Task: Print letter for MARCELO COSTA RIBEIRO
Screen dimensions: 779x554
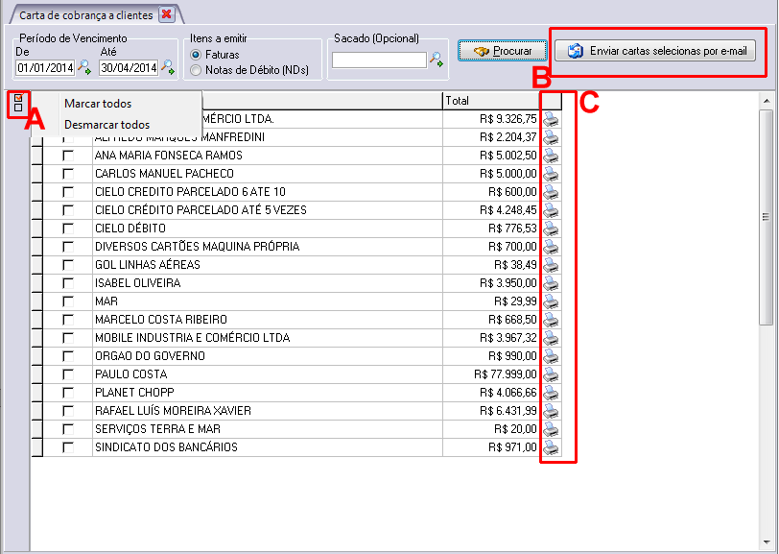Action: (551, 320)
